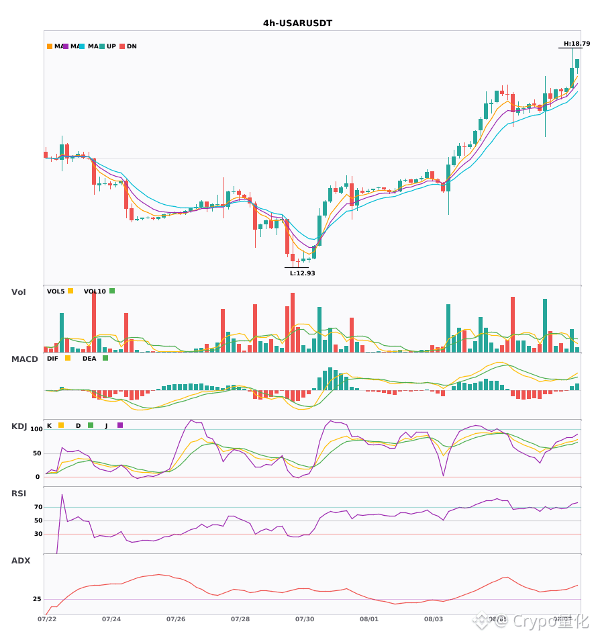Image resolution: width=594 pixels, height=638 pixels.
Task: Click the DIF legend label
Action: pos(52,359)
